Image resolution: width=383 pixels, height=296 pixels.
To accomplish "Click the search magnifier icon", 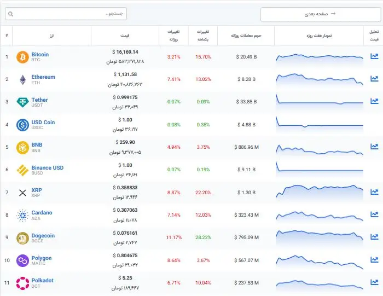I will click(11, 14).
